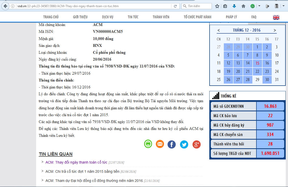Screen dimensions: 288x187
Task: Click the date 20/06/2016
Action: tap(102, 59)
